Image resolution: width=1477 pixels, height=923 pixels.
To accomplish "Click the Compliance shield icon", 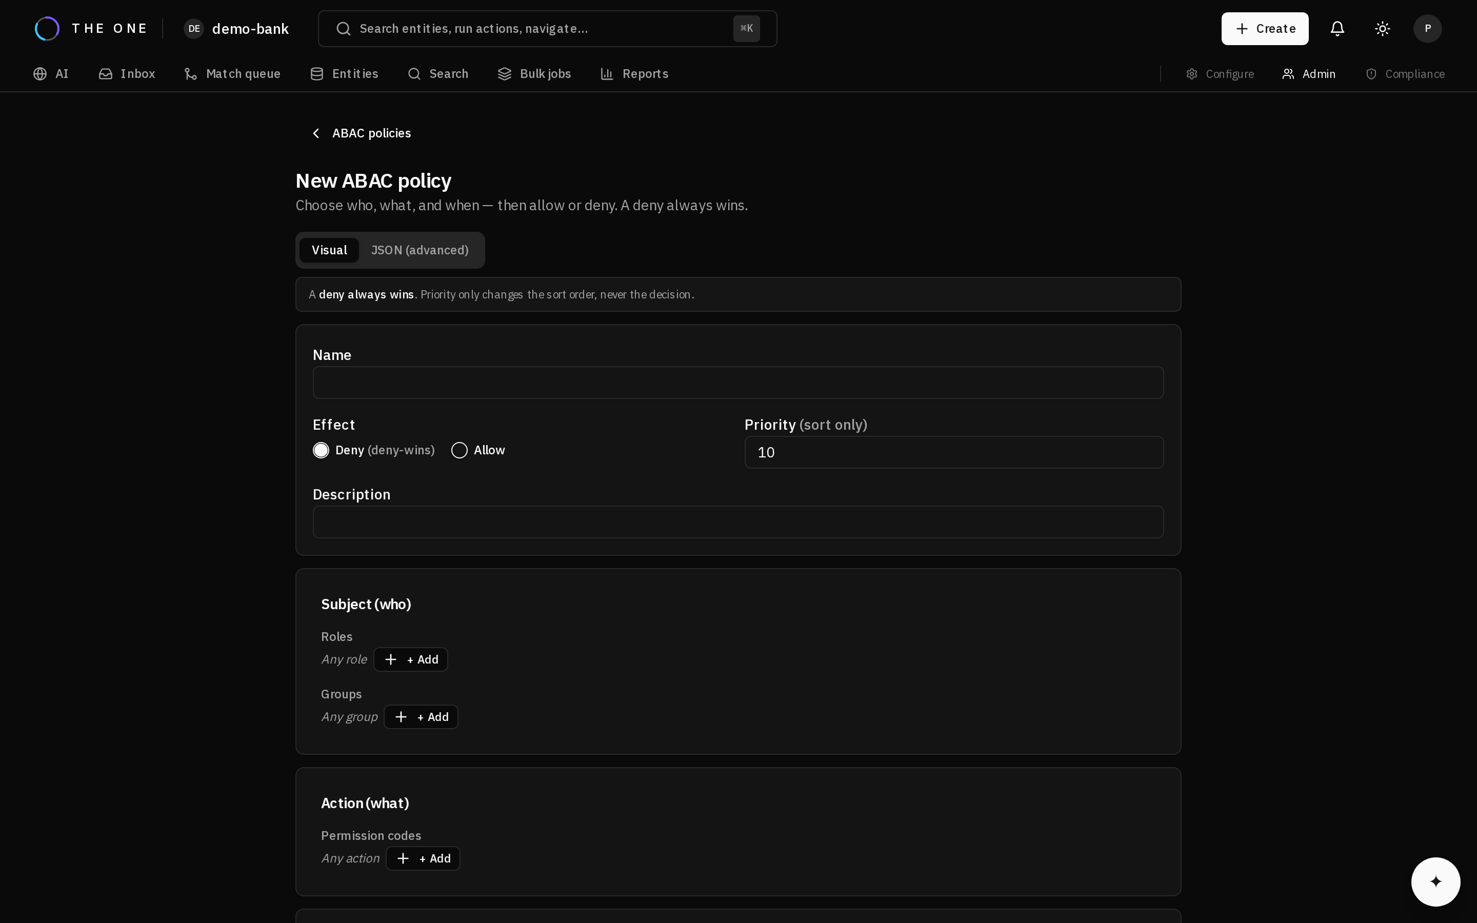I will [x=1371, y=74].
